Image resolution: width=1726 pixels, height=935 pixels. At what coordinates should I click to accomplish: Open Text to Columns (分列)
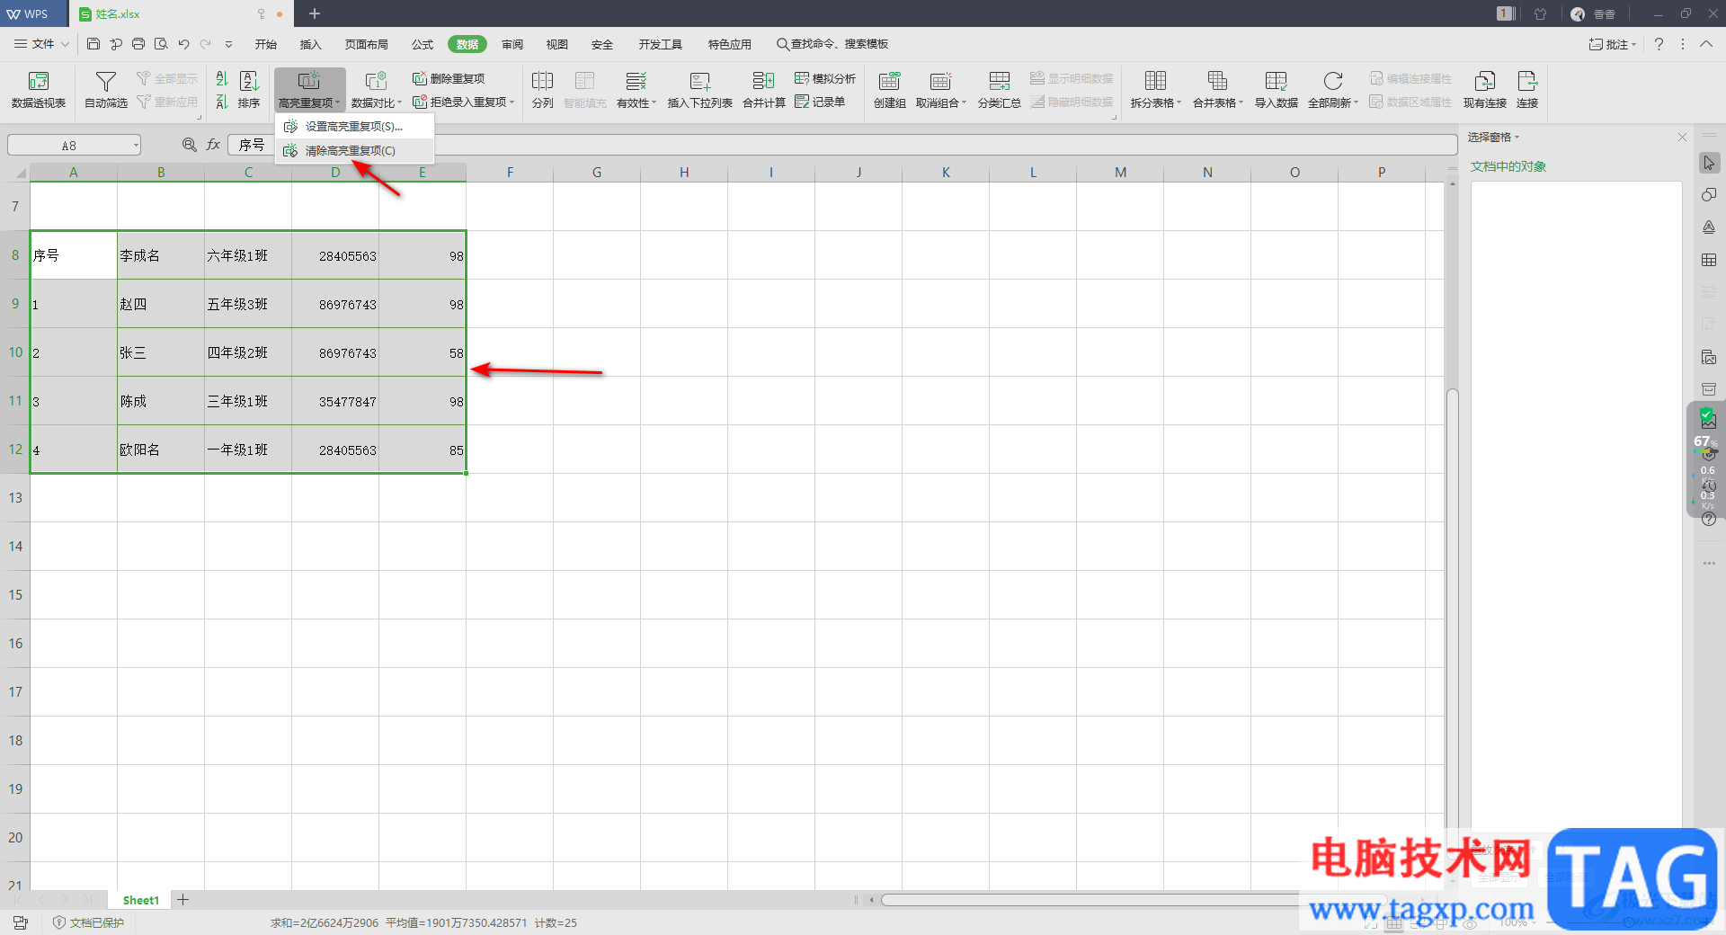(x=542, y=90)
